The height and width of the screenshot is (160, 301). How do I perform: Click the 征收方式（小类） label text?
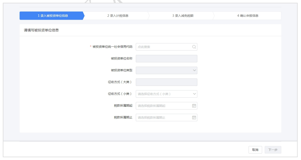click(120, 94)
